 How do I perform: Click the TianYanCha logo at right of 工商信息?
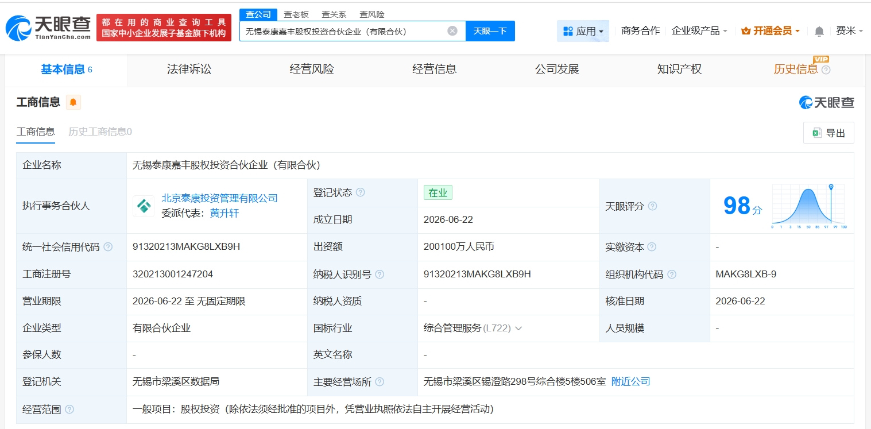[x=826, y=102]
